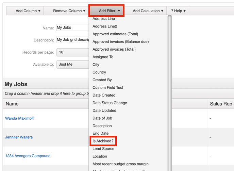Select City filter option

tap(96, 65)
